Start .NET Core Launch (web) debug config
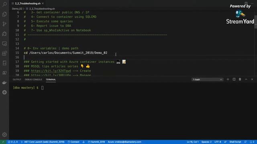The width and height of the screenshot is (257, 144). (x=43, y=142)
